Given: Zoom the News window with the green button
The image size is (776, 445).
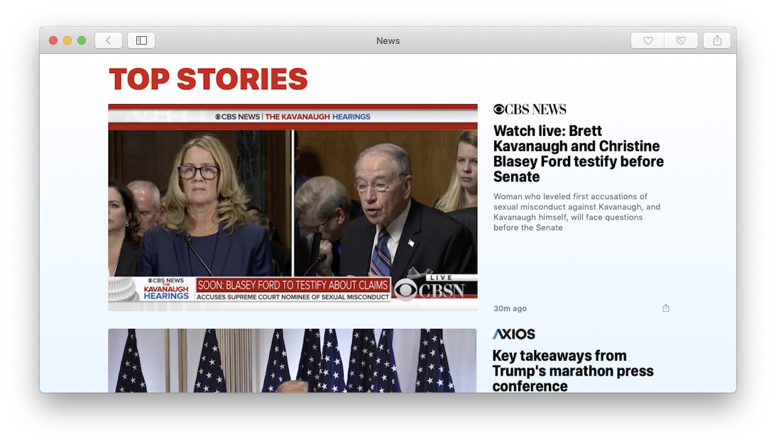Looking at the screenshot, I should (x=82, y=40).
